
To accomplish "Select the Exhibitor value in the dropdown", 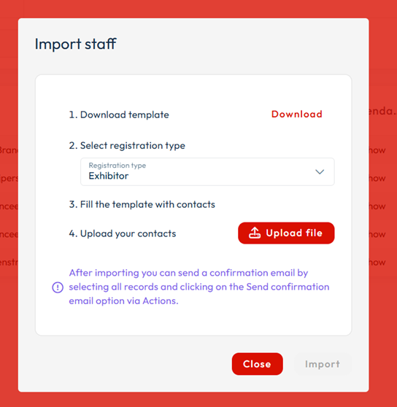I will [109, 176].
